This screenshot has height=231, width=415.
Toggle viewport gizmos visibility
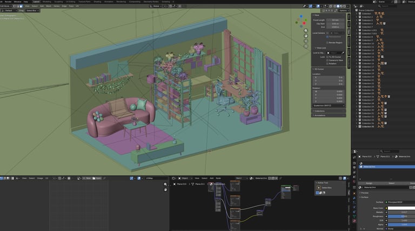(311, 6)
